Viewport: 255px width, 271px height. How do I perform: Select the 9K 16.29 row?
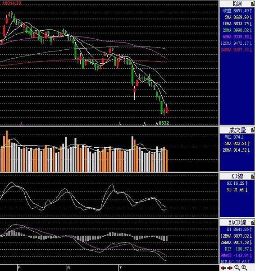click(x=237, y=183)
